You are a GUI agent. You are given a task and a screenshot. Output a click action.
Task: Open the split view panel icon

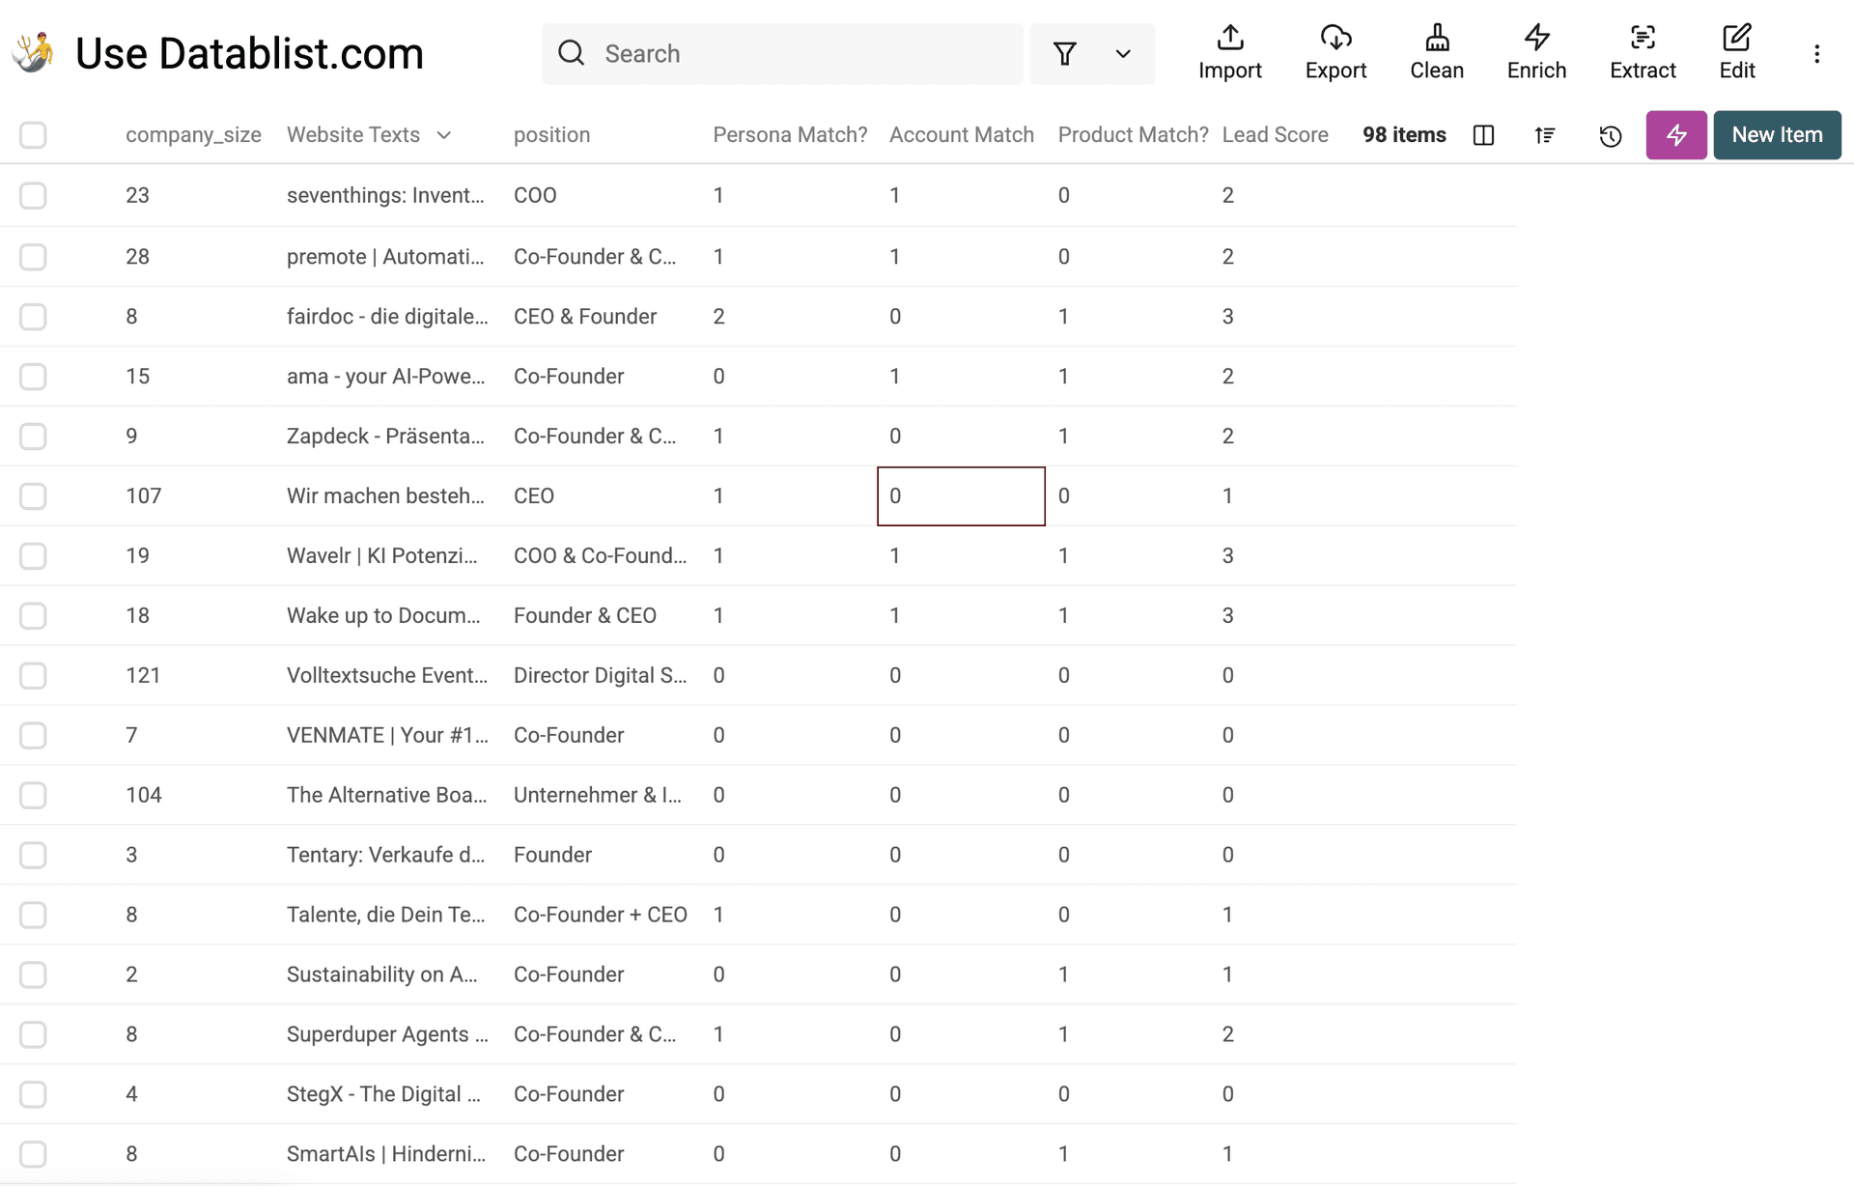(1483, 135)
